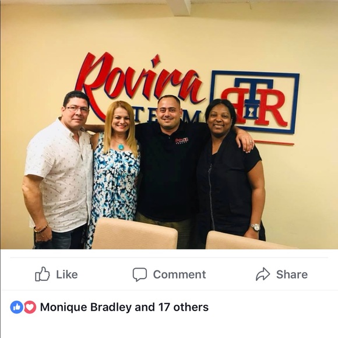
Task: Click the Share arrow icon
Action: click(x=263, y=274)
